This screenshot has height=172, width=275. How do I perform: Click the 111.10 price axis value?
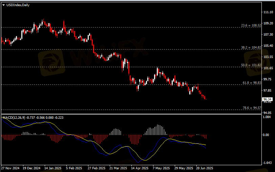tap(268, 12)
